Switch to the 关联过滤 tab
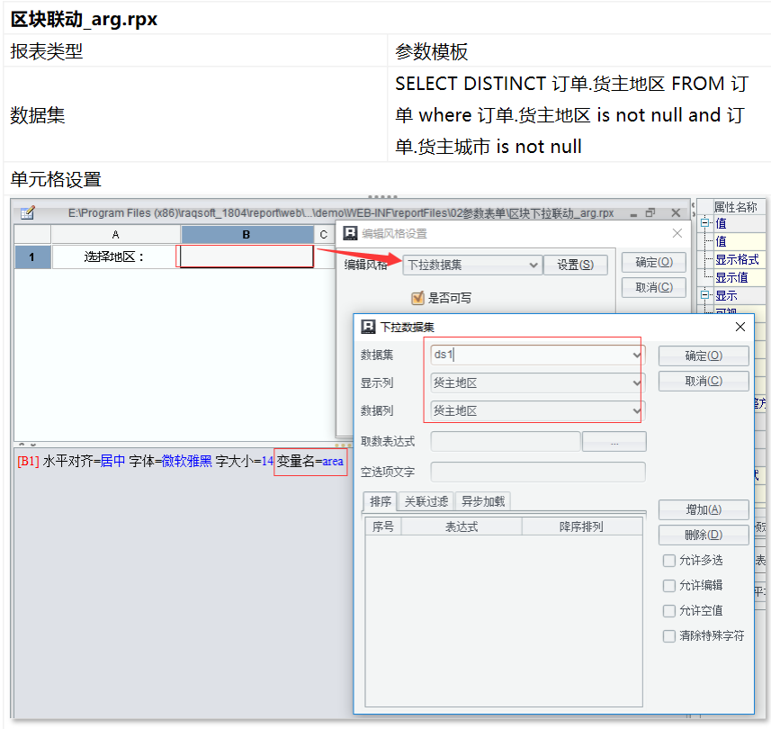 click(x=426, y=501)
